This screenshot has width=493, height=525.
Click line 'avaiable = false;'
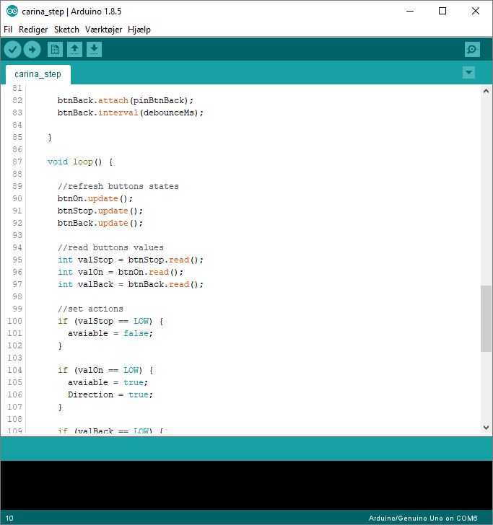110,333
